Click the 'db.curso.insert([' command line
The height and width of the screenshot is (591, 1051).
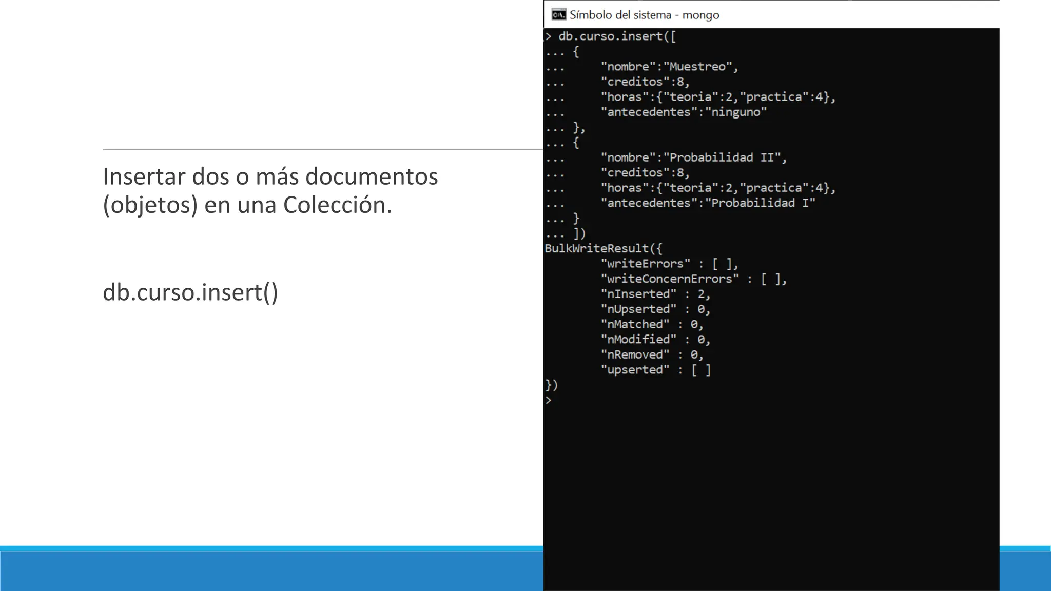[617, 36]
